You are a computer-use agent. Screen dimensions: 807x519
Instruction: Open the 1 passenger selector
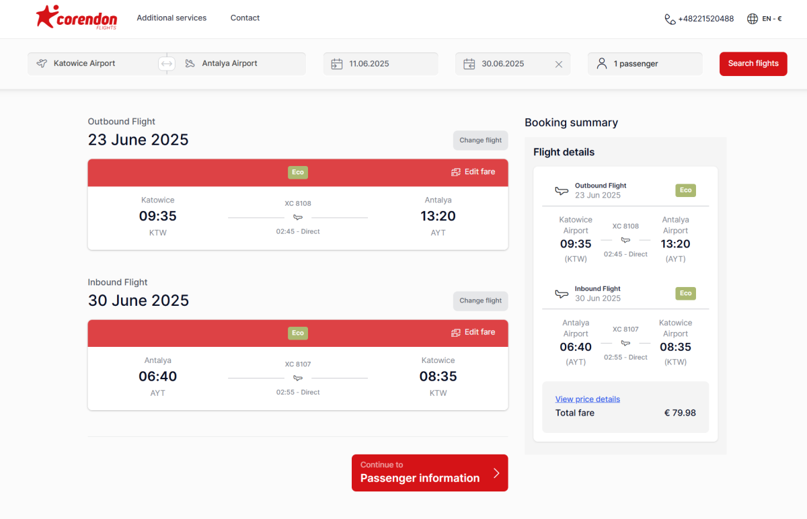pyautogui.click(x=644, y=64)
